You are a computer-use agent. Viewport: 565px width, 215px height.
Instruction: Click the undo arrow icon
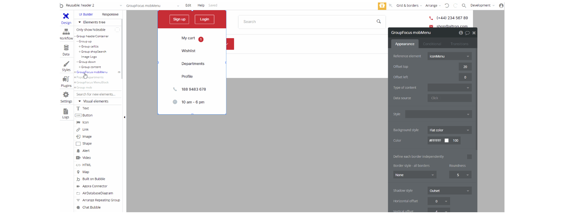(447, 6)
